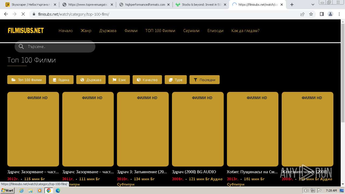Screen dimensions: 345x194
Task: Close the toprevenuegate tab
Action: coord(111,5)
